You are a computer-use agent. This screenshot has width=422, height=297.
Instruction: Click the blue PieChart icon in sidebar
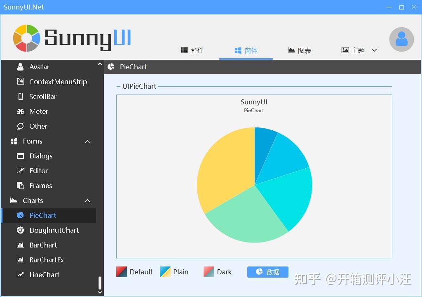pyautogui.click(x=20, y=215)
